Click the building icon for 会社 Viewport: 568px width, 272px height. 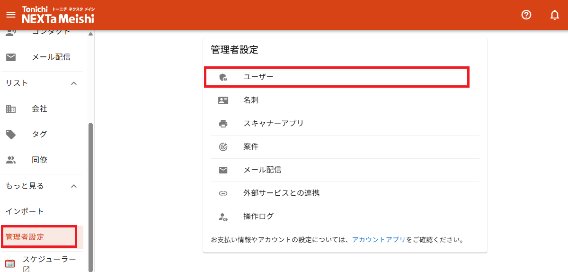click(x=11, y=109)
